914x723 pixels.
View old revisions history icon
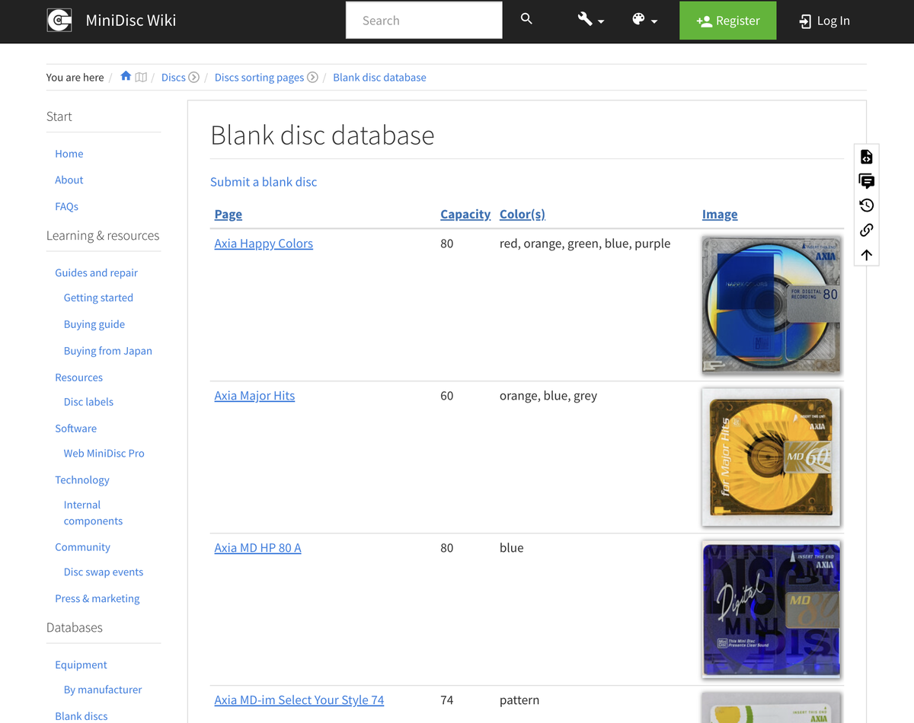pyautogui.click(x=866, y=205)
